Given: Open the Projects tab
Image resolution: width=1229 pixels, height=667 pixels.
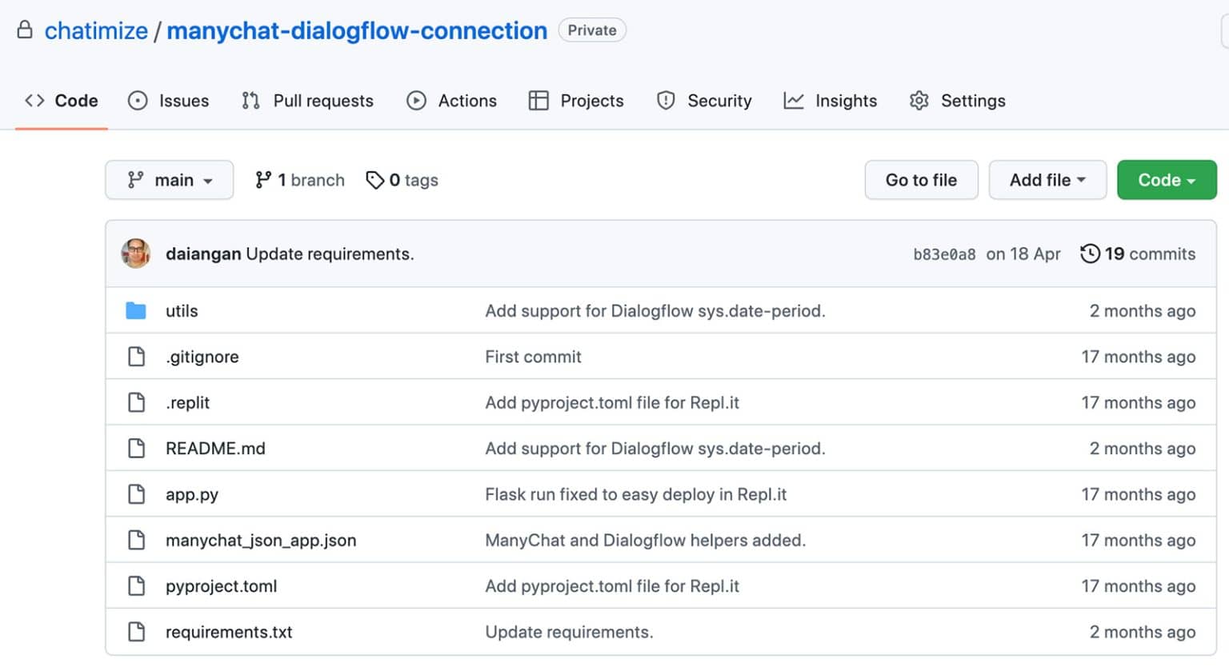Looking at the screenshot, I should pos(576,101).
